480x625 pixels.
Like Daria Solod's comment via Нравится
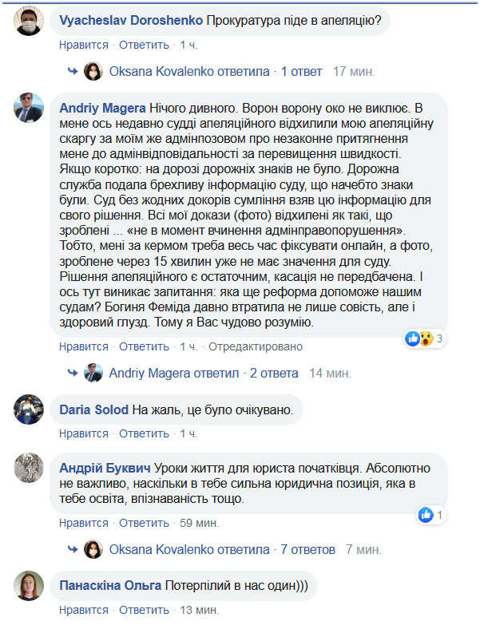(84, 433)
